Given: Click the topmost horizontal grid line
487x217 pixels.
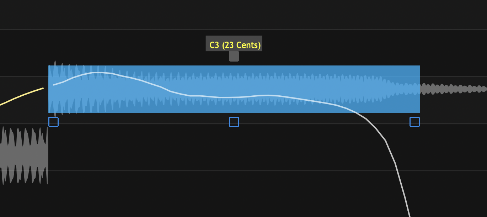Looking at the screenshot, I should tap(243, 29).
